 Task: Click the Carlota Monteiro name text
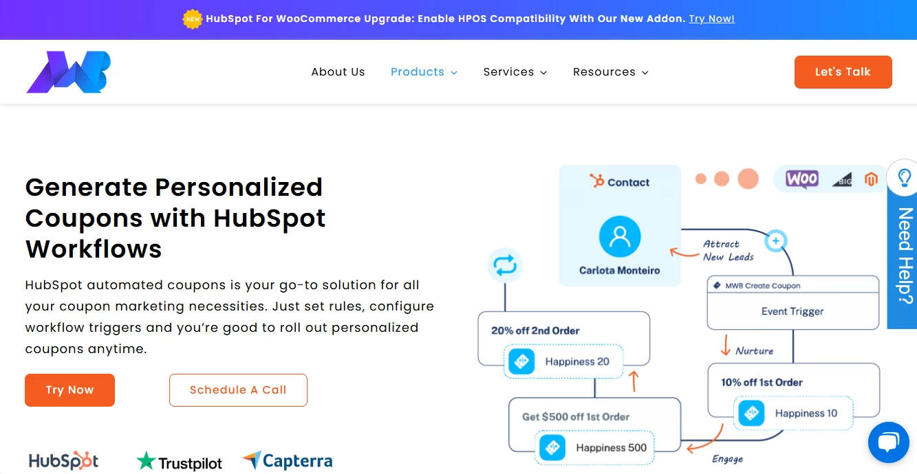(x=619, y=271)
